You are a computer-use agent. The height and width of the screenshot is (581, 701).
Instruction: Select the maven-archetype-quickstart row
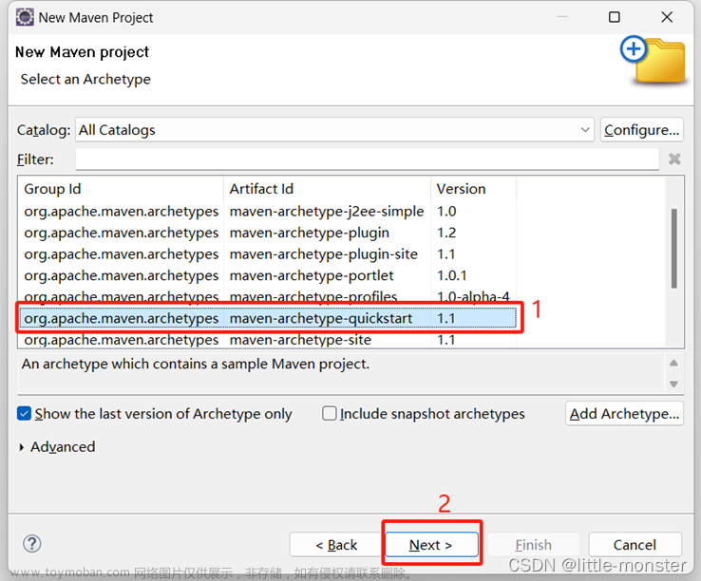click(267, 318)
